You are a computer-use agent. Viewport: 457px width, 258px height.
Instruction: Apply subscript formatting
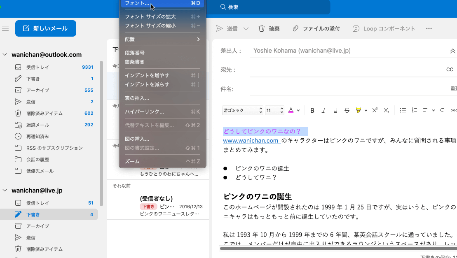click(x=387, y=110)
